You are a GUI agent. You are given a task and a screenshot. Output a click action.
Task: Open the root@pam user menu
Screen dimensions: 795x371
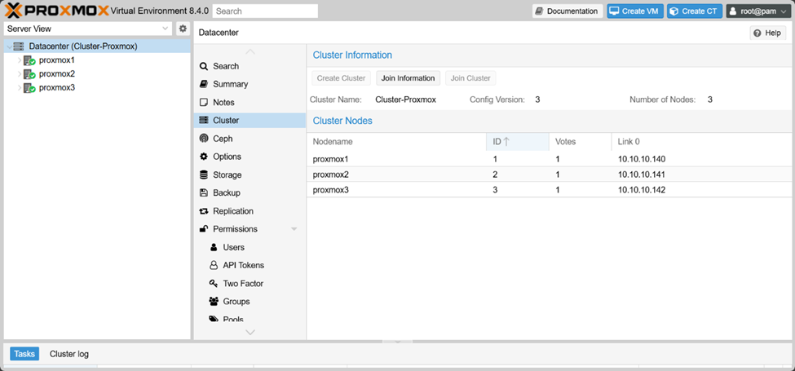tap(757, 11)
